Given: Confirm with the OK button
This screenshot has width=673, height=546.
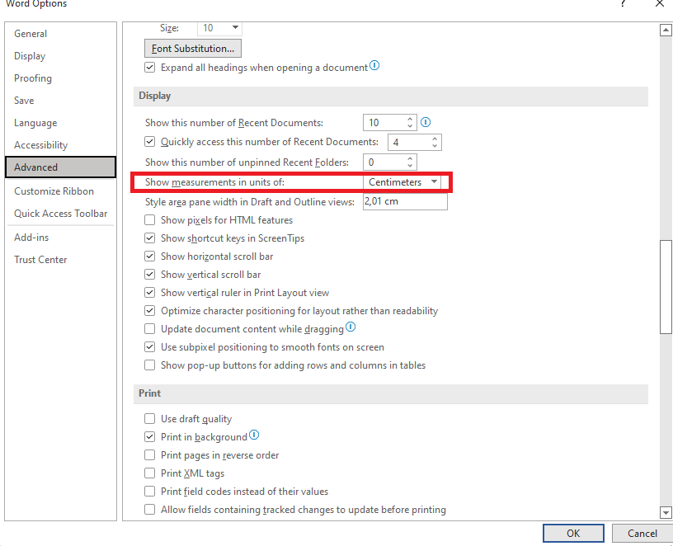Looking at the screenshot, I should [573, 533].
